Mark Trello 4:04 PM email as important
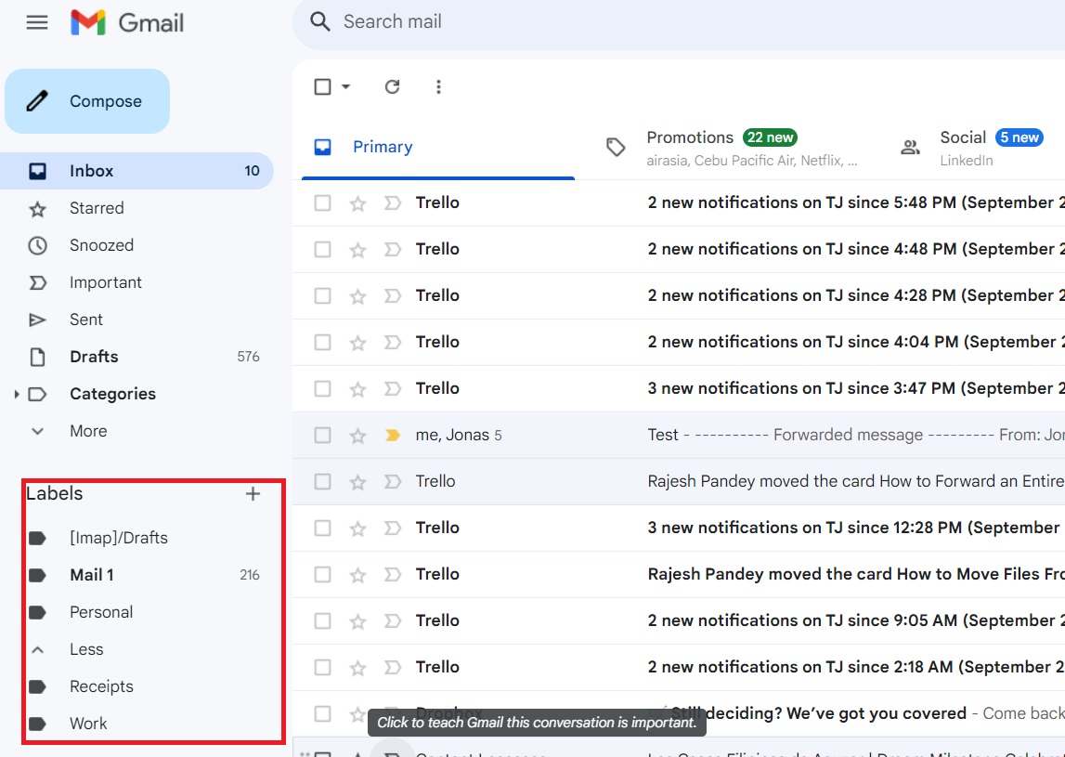 (393, 342)
